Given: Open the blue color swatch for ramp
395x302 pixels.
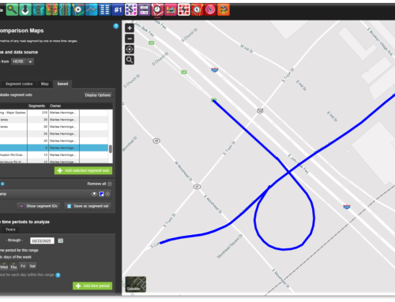Looking at the screenshot, I should pyautogui.click(x=101, y=194).
